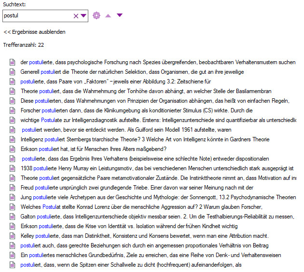Open result 'Intelligenz postuliert Sternbergs triarchische Theorie'
This screenshot has width=304, height=272.
point(145,139)
